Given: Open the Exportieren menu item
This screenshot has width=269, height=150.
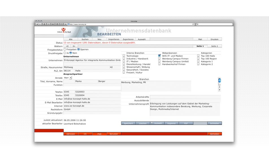Looking at the screenshot, I should click(x=128, y=39).
